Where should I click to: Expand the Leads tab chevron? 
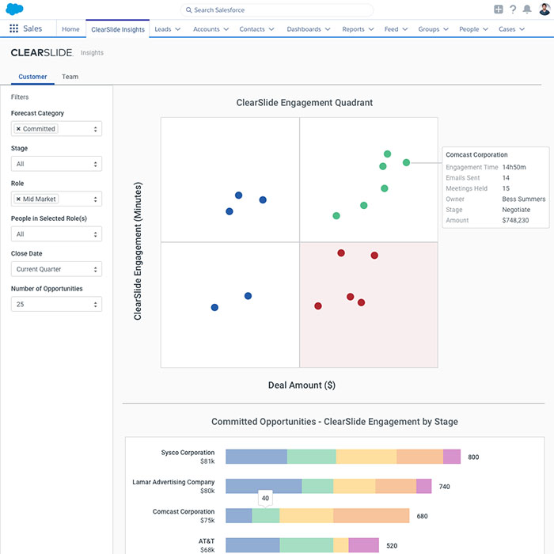tap(178, 29)
